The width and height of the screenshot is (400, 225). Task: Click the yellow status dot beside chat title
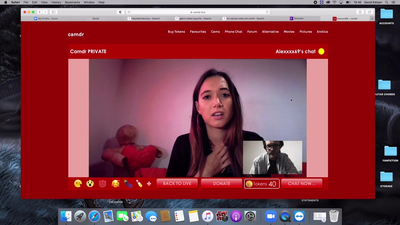point(321,52)
